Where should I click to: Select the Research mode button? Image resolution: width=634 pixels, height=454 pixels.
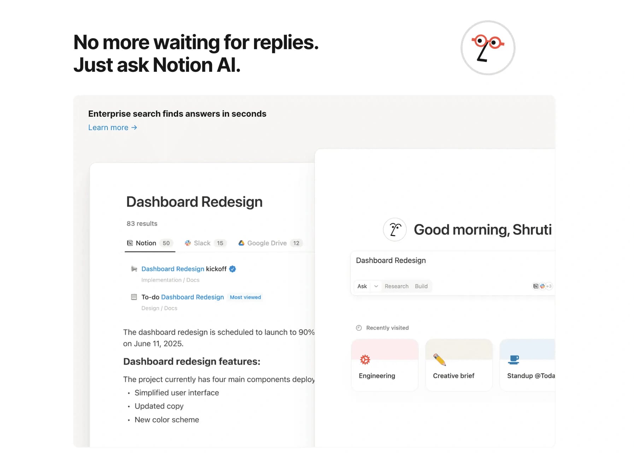(396, 286)
